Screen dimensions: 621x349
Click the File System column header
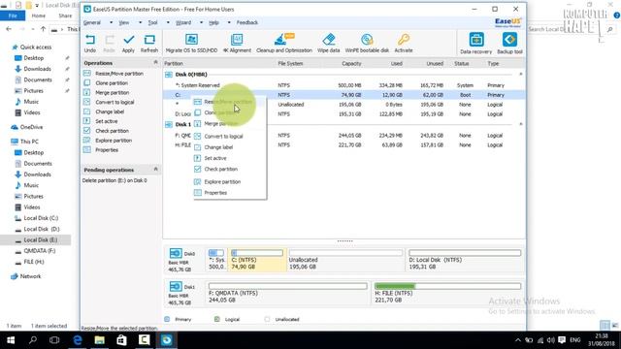point(290,63)
